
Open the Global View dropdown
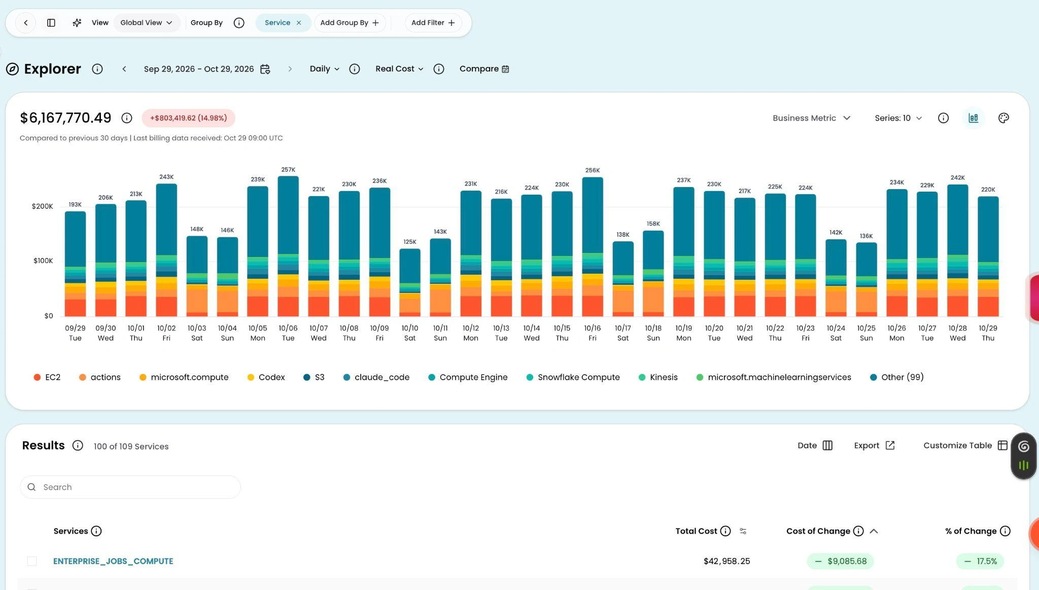147,23
